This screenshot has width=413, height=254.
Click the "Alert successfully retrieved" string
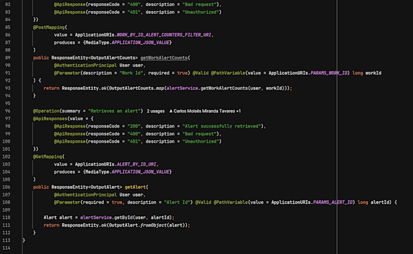point(222,126)
